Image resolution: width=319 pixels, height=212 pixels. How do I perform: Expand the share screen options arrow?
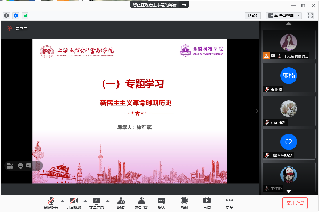107,201
